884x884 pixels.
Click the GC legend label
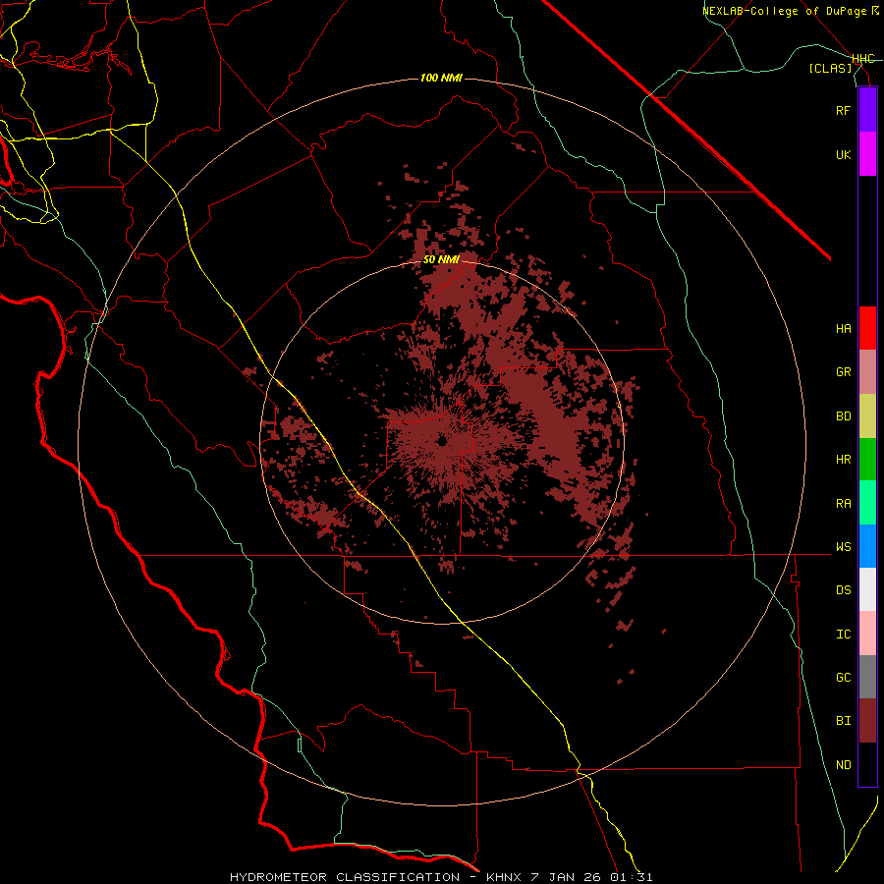pos(843,678)
